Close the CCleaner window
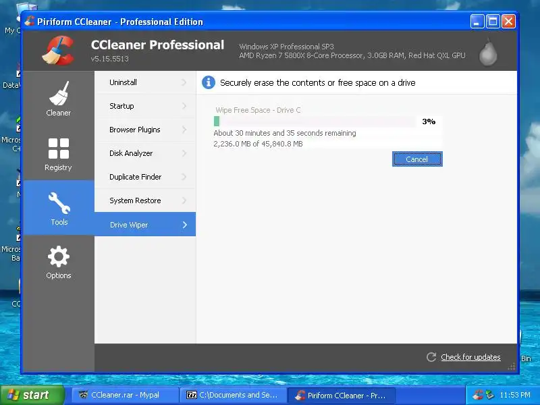This screenshot has width=540, height=405. tap(509, 22)
